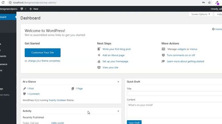Click the pin icon beside 1 Post

point(25,89)
